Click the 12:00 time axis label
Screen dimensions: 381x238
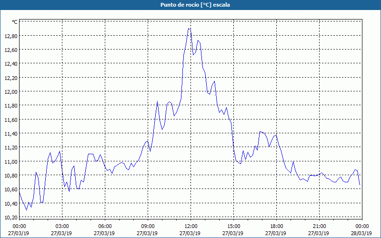191,227
